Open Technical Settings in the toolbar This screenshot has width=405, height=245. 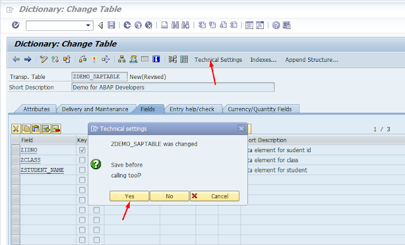[218, 60]
